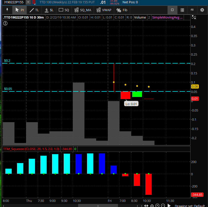Click the pin drawing tool icon
This screenshot has height=207, width=208.
coord(7,10)
